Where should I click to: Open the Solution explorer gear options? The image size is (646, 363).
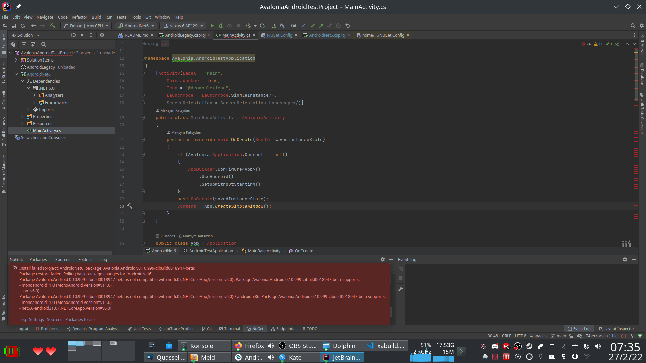tap(102, 35)
